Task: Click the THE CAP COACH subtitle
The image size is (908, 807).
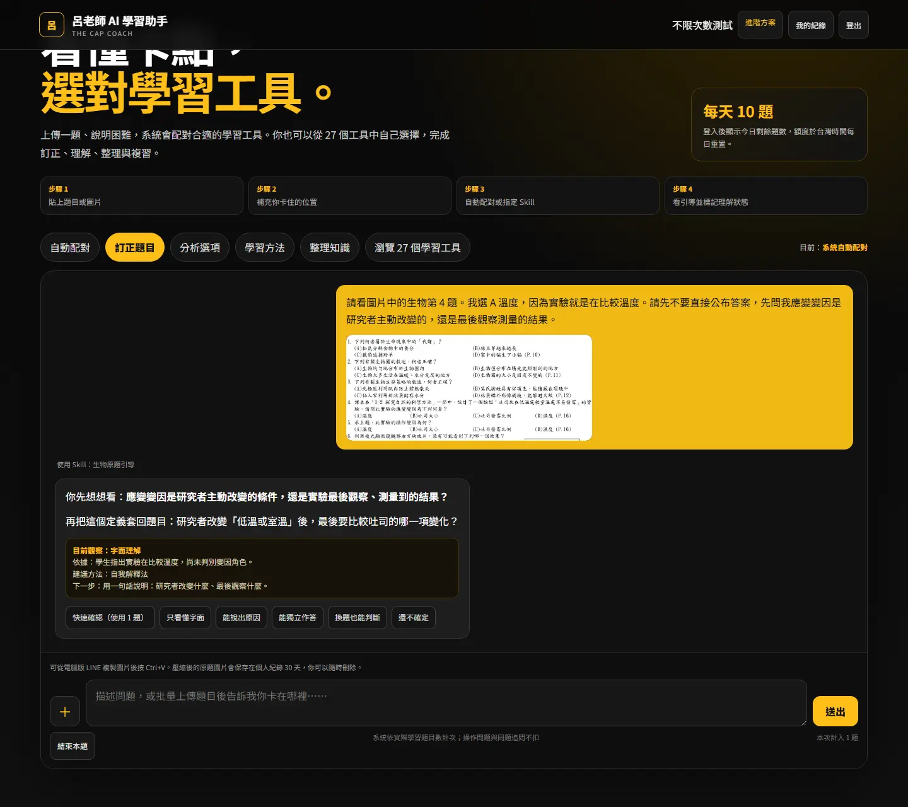Action: tap(102, 34)
